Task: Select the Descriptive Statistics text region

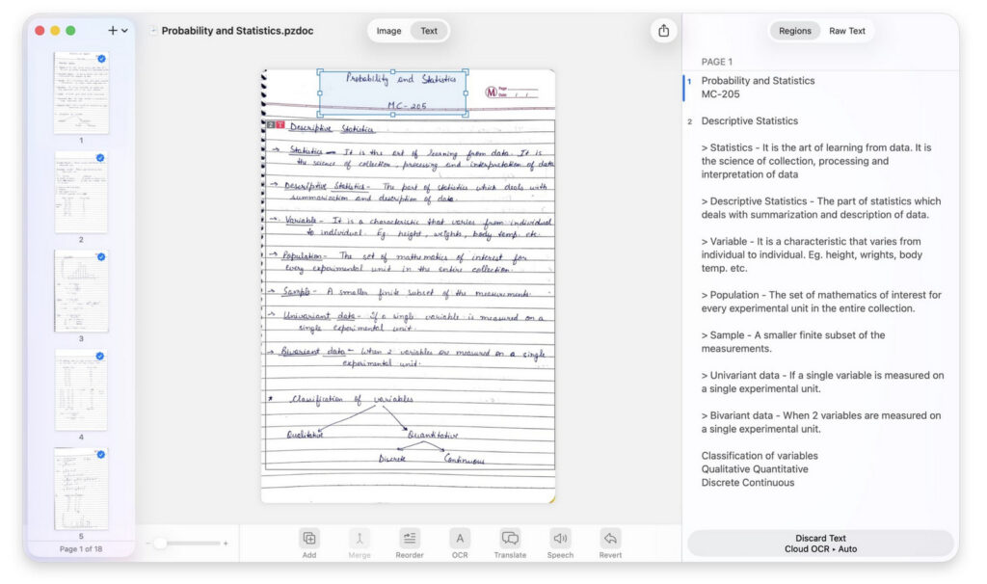Action: pyautogui.click(x=749, y=121)
